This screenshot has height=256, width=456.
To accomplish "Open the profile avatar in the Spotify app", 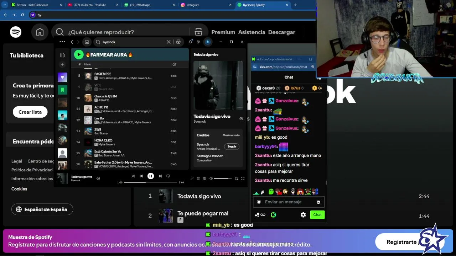I will [208, 42].
